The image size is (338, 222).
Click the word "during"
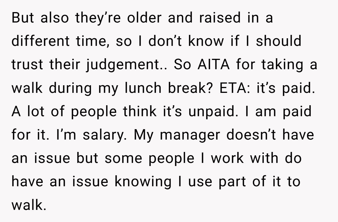click(x=70, y=88)
